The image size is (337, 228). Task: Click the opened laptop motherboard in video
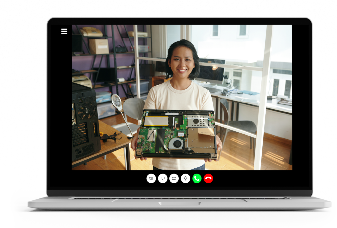click(x=176, y=133)
